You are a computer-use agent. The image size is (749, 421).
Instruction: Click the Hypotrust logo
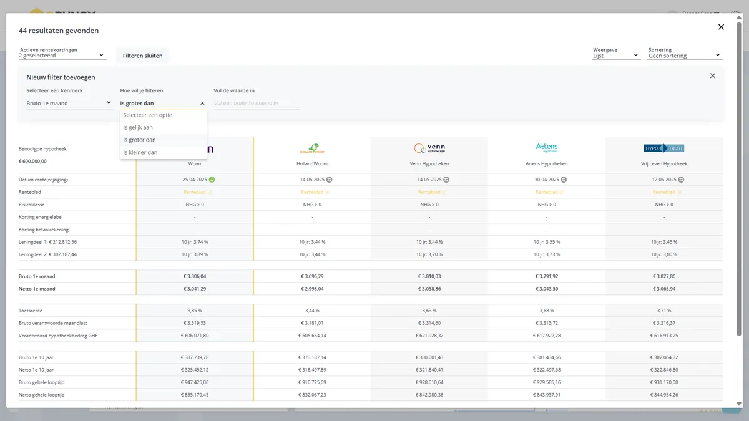tap(664, 148)
